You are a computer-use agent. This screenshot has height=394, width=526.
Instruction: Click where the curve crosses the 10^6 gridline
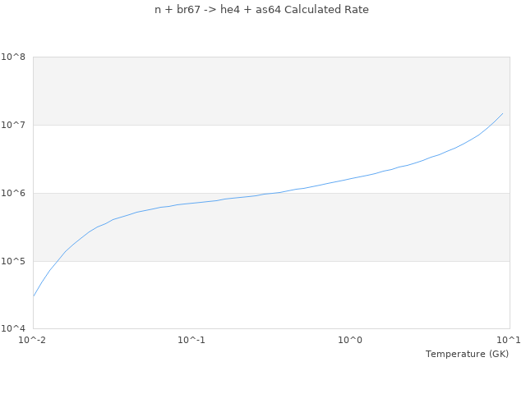[271, 194]
